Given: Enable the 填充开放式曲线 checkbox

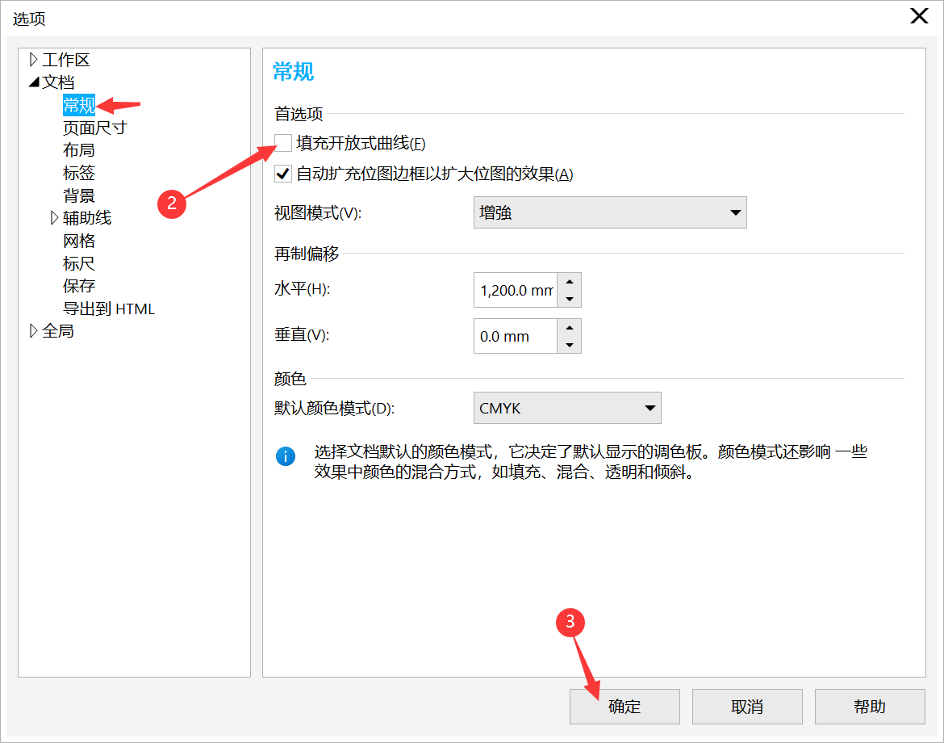Looking at the screenshot, I should click(282, 142).
